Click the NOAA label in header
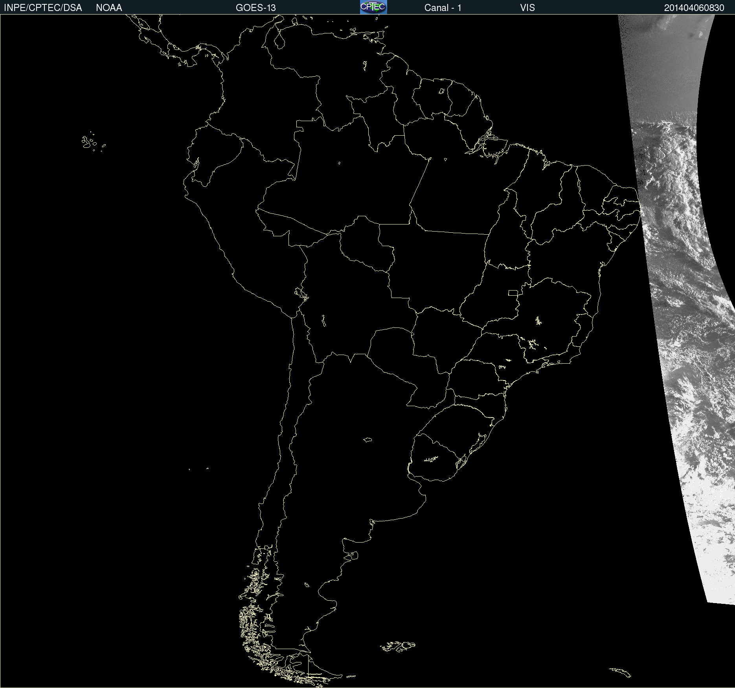Viewport: 735px width, 688px height. 109,8
